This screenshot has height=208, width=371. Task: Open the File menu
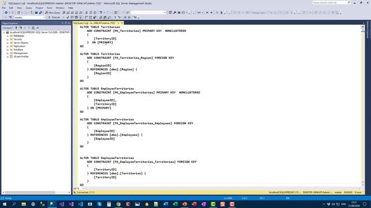tap(3, 8)
